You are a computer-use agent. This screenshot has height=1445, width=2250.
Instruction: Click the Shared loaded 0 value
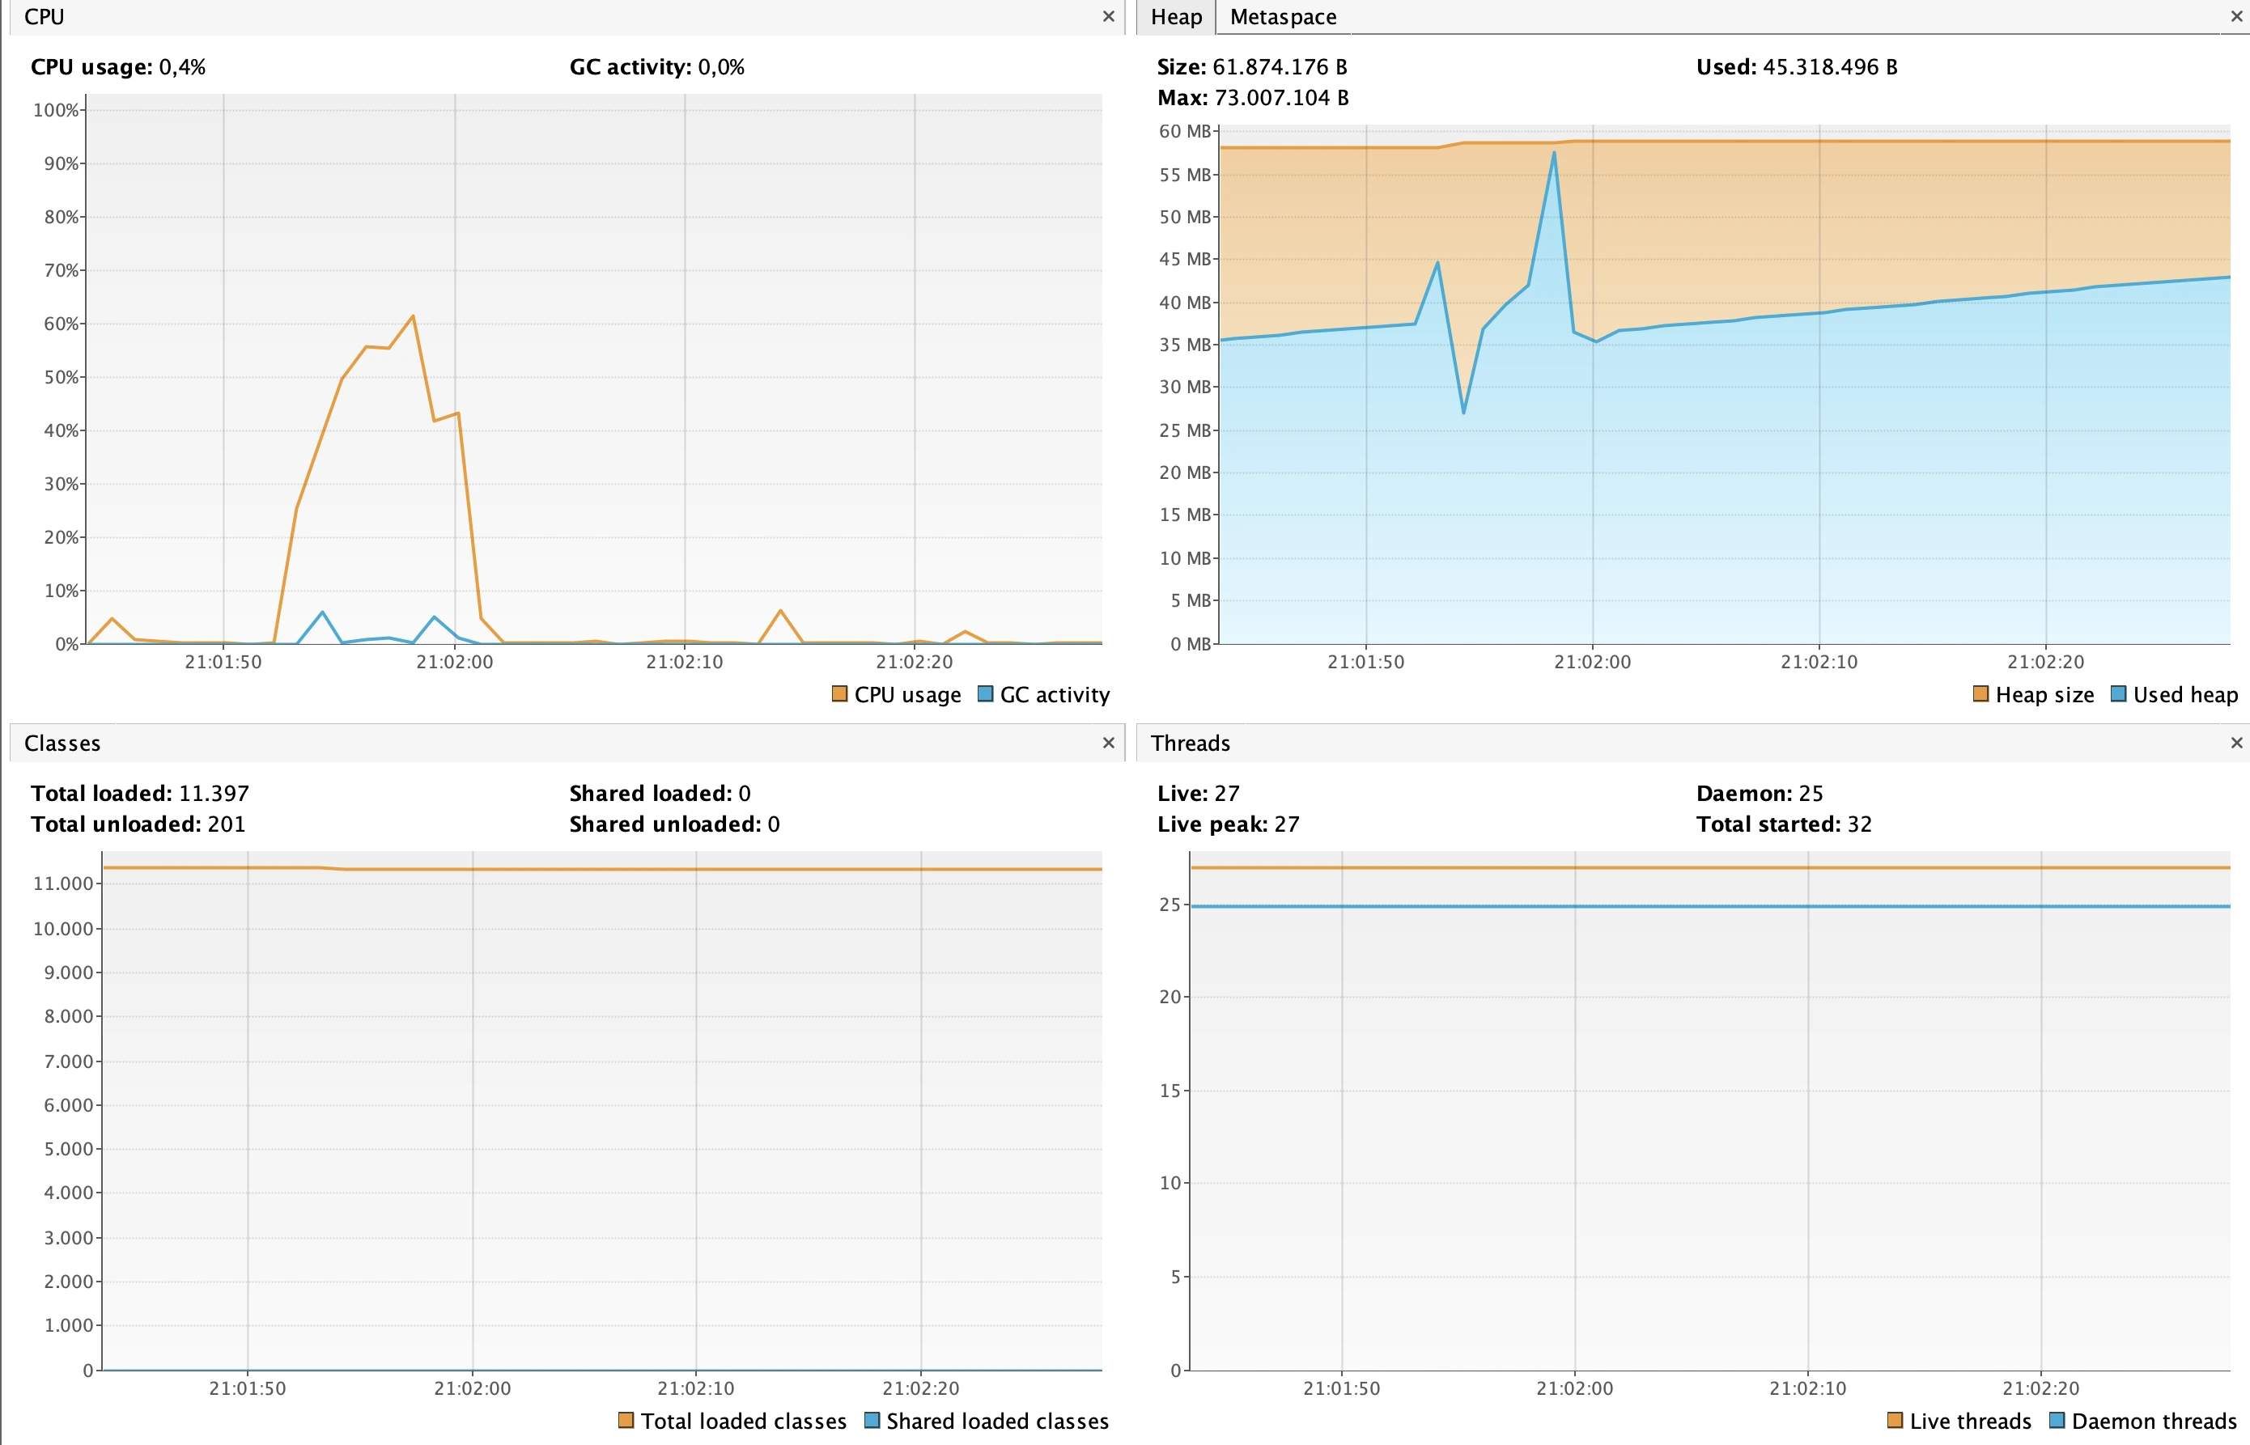click(x=745, y=794)
